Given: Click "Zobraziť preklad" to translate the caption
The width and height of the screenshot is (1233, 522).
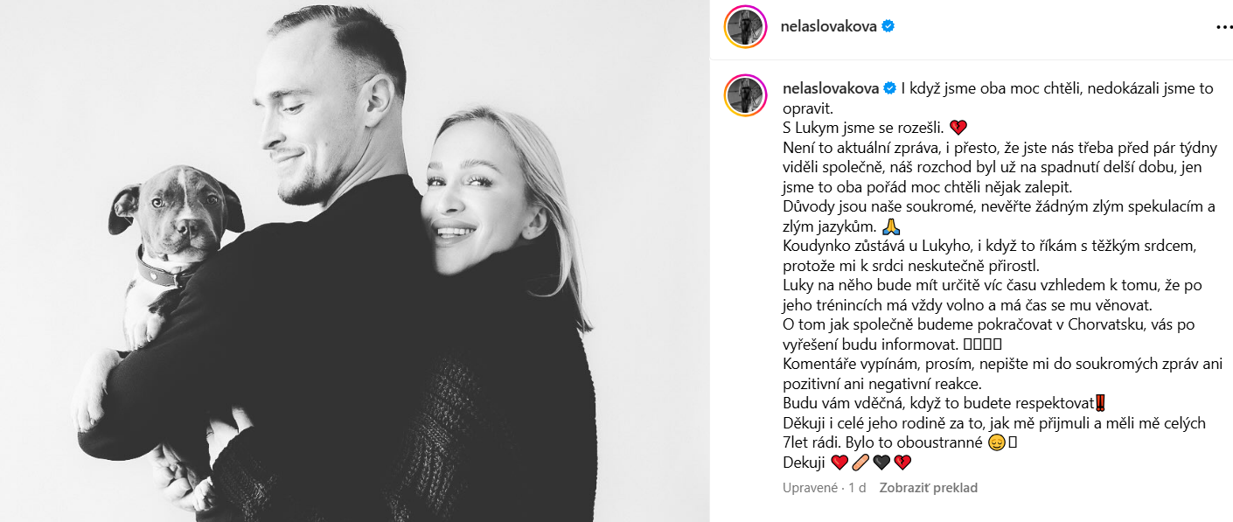Looking at the screenshot, I should 928,488.
